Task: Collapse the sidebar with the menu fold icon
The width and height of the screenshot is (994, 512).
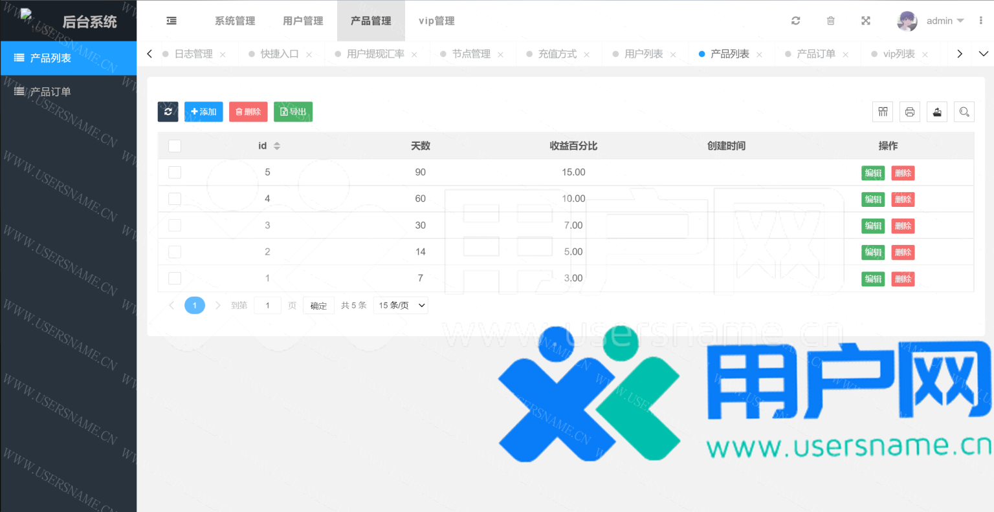Action: click(171, 21)
